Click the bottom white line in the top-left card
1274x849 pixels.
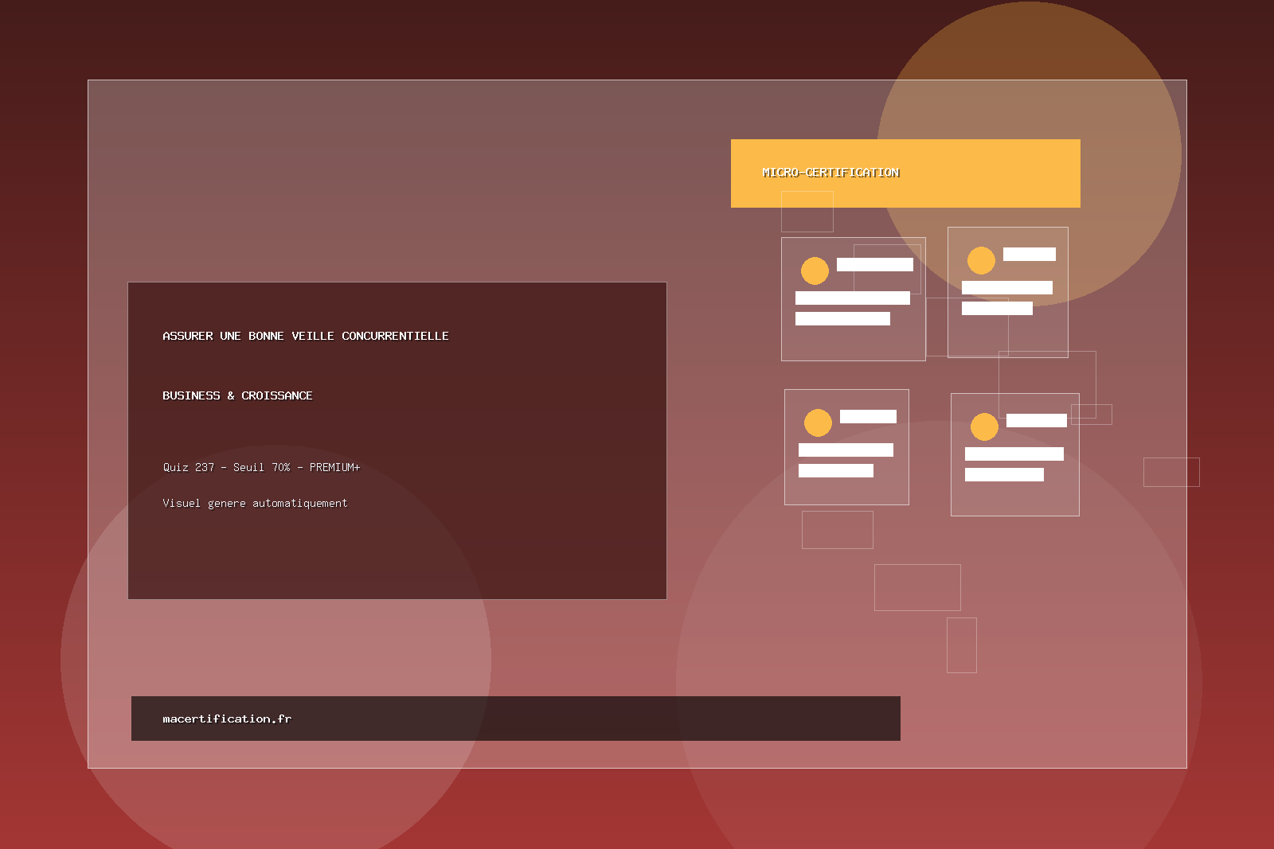point(842,318)
